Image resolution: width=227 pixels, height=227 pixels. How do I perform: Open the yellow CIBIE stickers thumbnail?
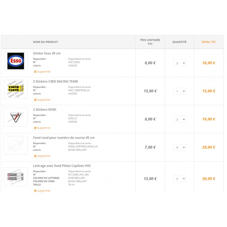(16, 89)
